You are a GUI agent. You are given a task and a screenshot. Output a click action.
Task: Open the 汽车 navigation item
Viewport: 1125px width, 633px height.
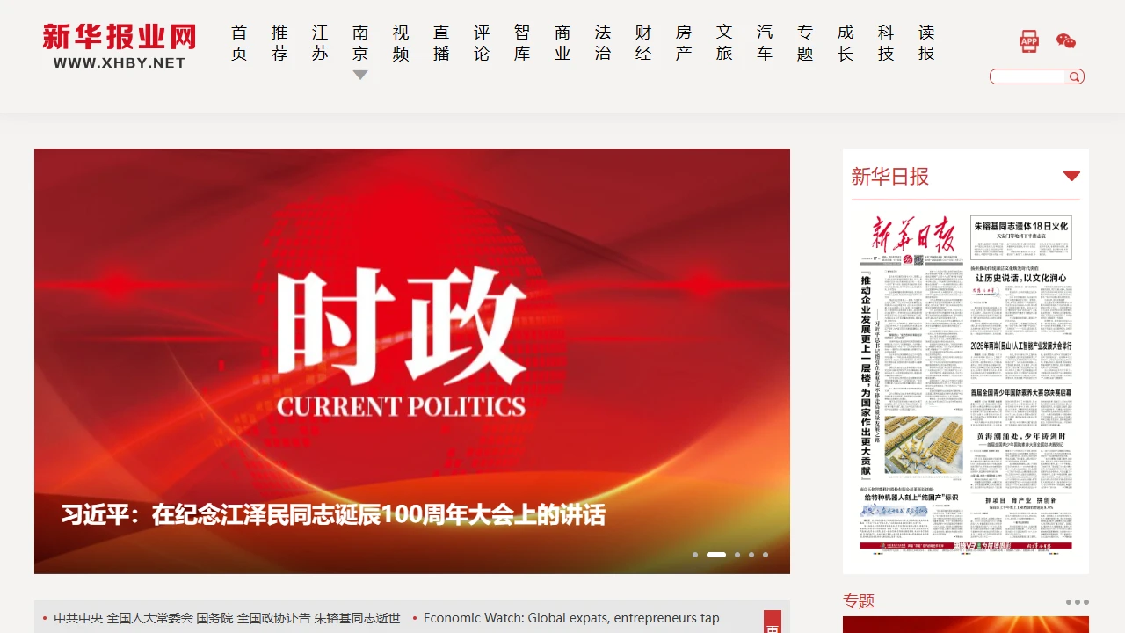pyautogui.click(x=765, y=43)
